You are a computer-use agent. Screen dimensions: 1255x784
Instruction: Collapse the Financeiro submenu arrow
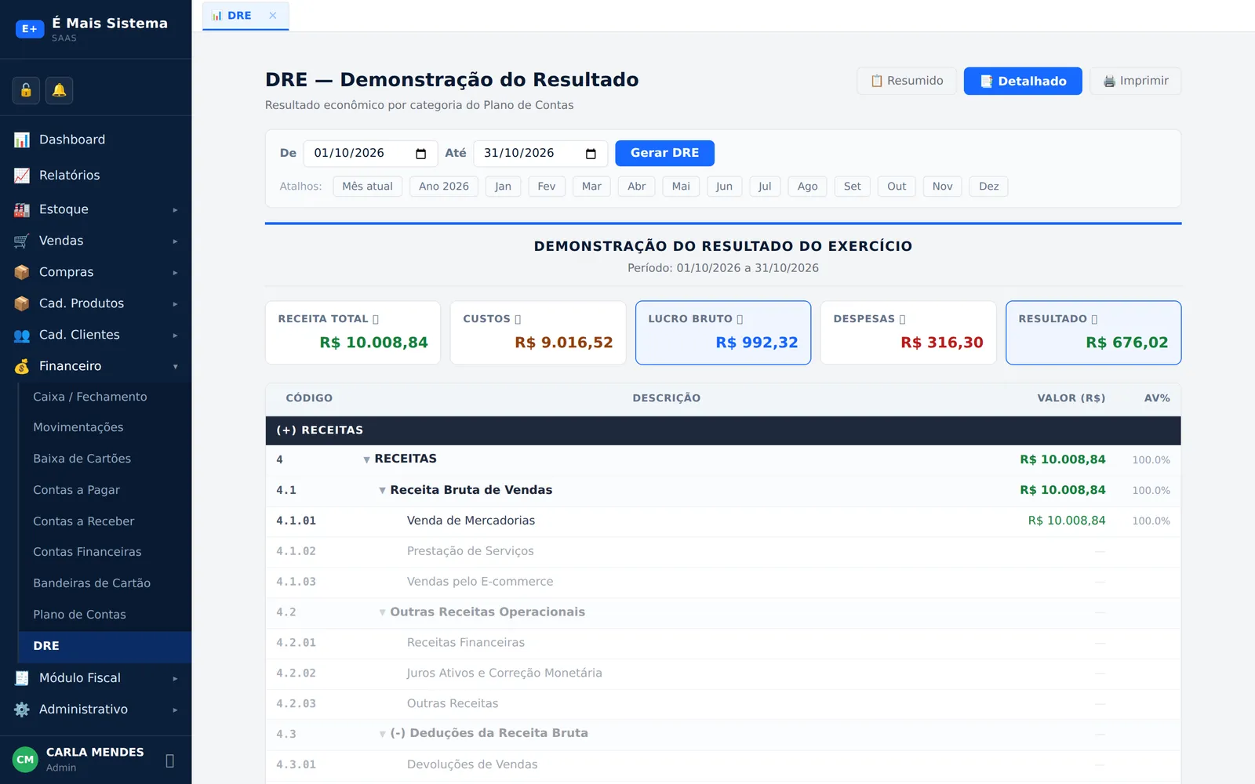click(175, 367)
